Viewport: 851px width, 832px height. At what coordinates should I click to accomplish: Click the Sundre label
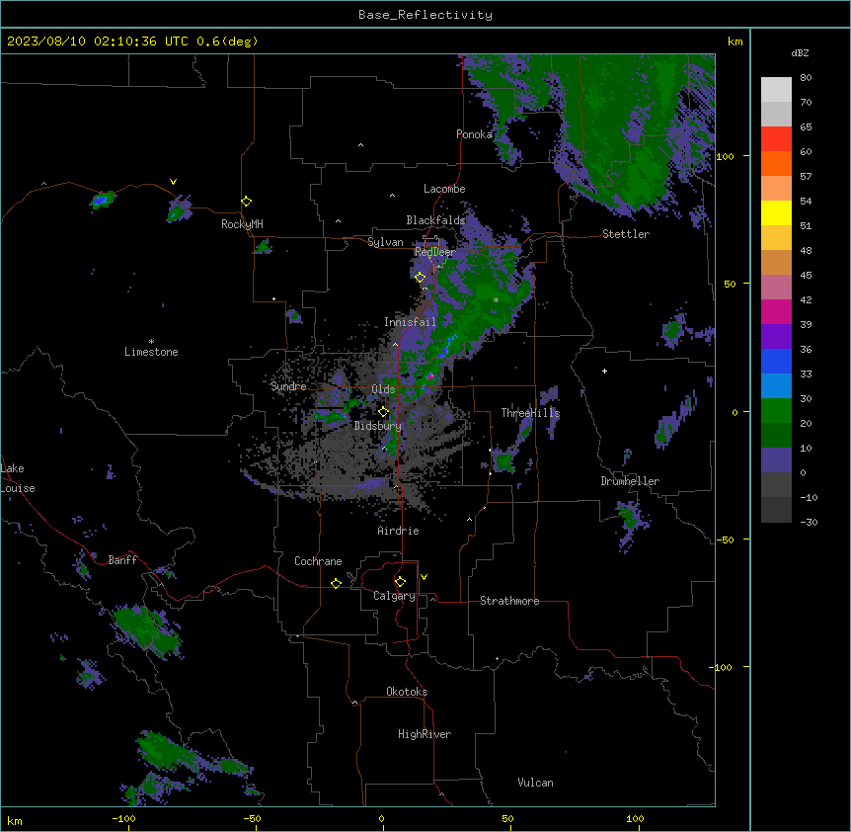click(x=288, y=386)
